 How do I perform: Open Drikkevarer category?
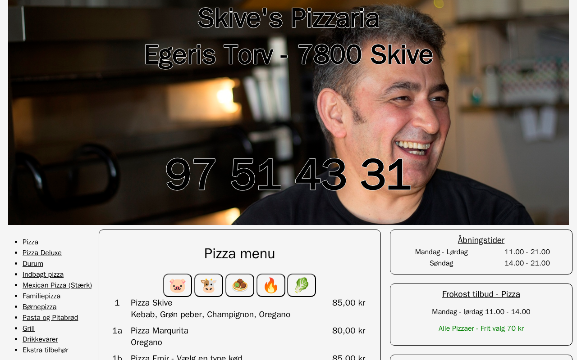(40, 339)
